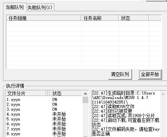Image resolution: width=167 pixels, height=137 pixels.
Task: Start all tasks with 全部开始
Action: point(150,75)
